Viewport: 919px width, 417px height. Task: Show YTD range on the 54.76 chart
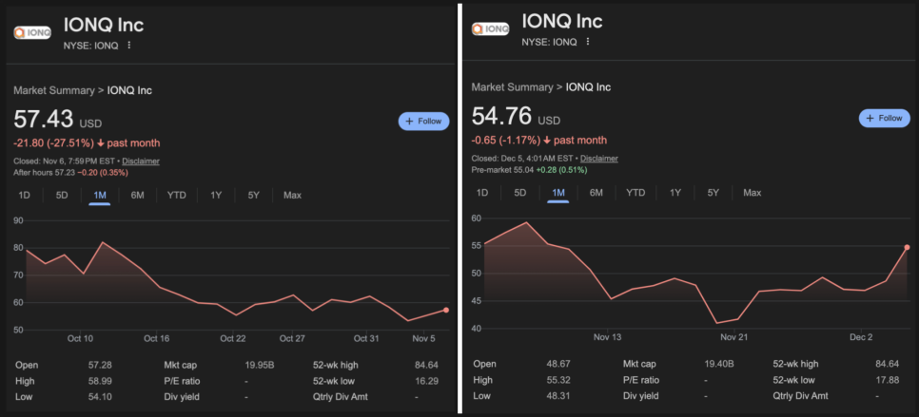pyautogui.click(x=635, y=192)
